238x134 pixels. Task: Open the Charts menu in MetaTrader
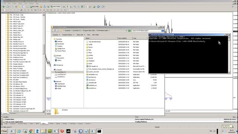click(x=20, y=3)
